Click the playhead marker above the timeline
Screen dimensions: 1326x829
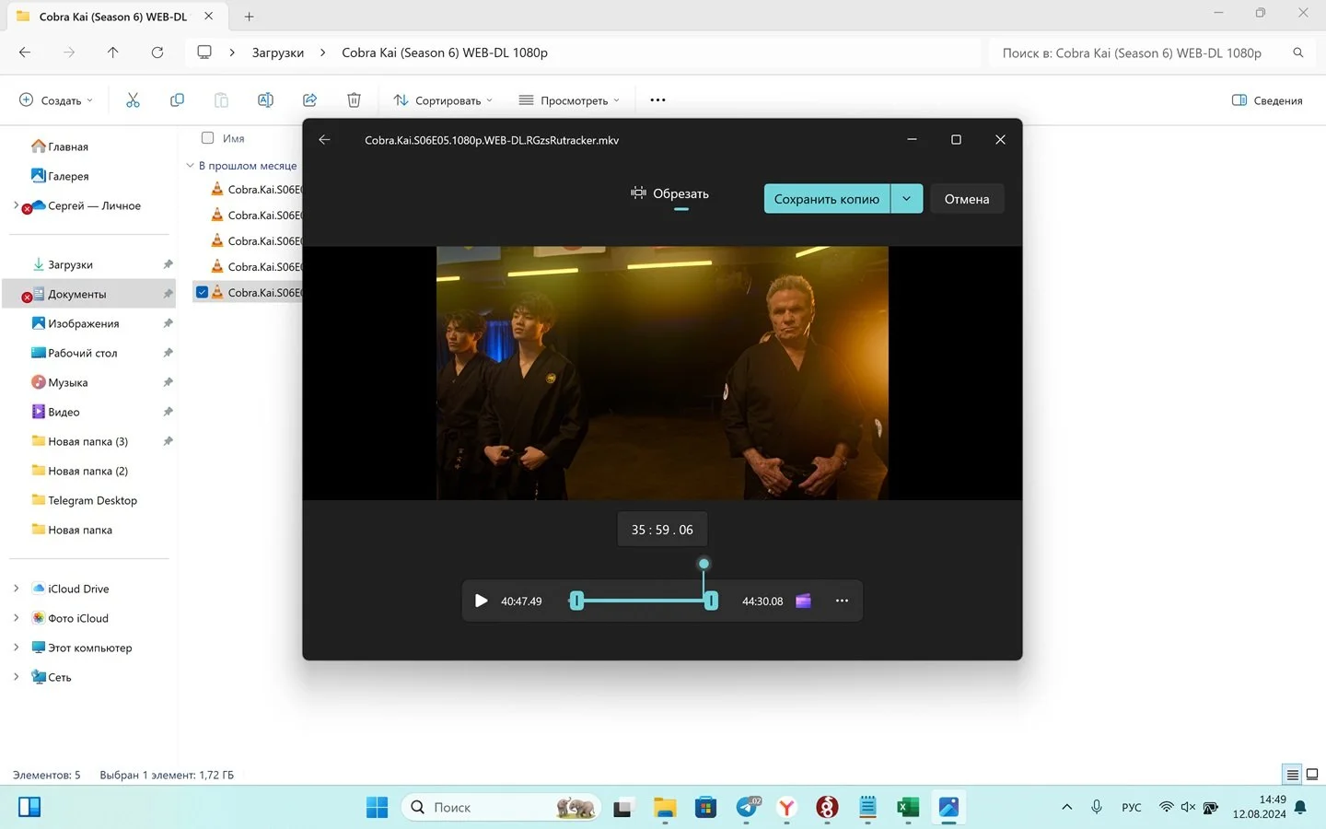tap(704, 564)
